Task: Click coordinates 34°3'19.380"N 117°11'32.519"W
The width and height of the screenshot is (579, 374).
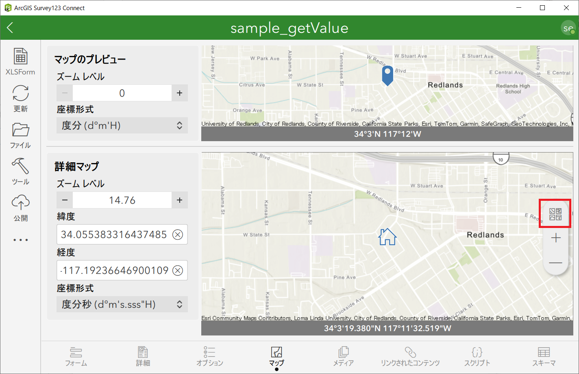Action: pyautogui.click(x=387, y=328)
